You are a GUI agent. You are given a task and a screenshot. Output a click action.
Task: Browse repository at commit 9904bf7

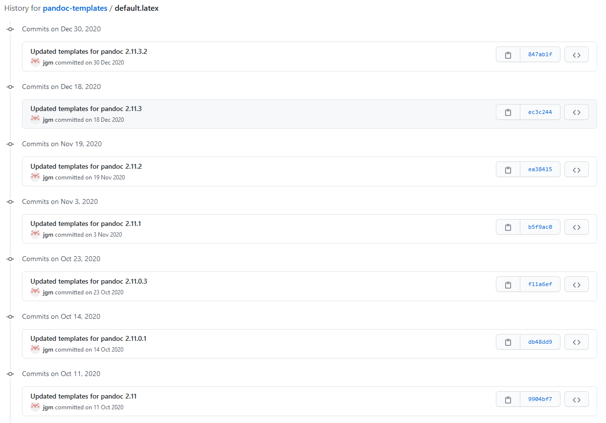coord(577,400)
